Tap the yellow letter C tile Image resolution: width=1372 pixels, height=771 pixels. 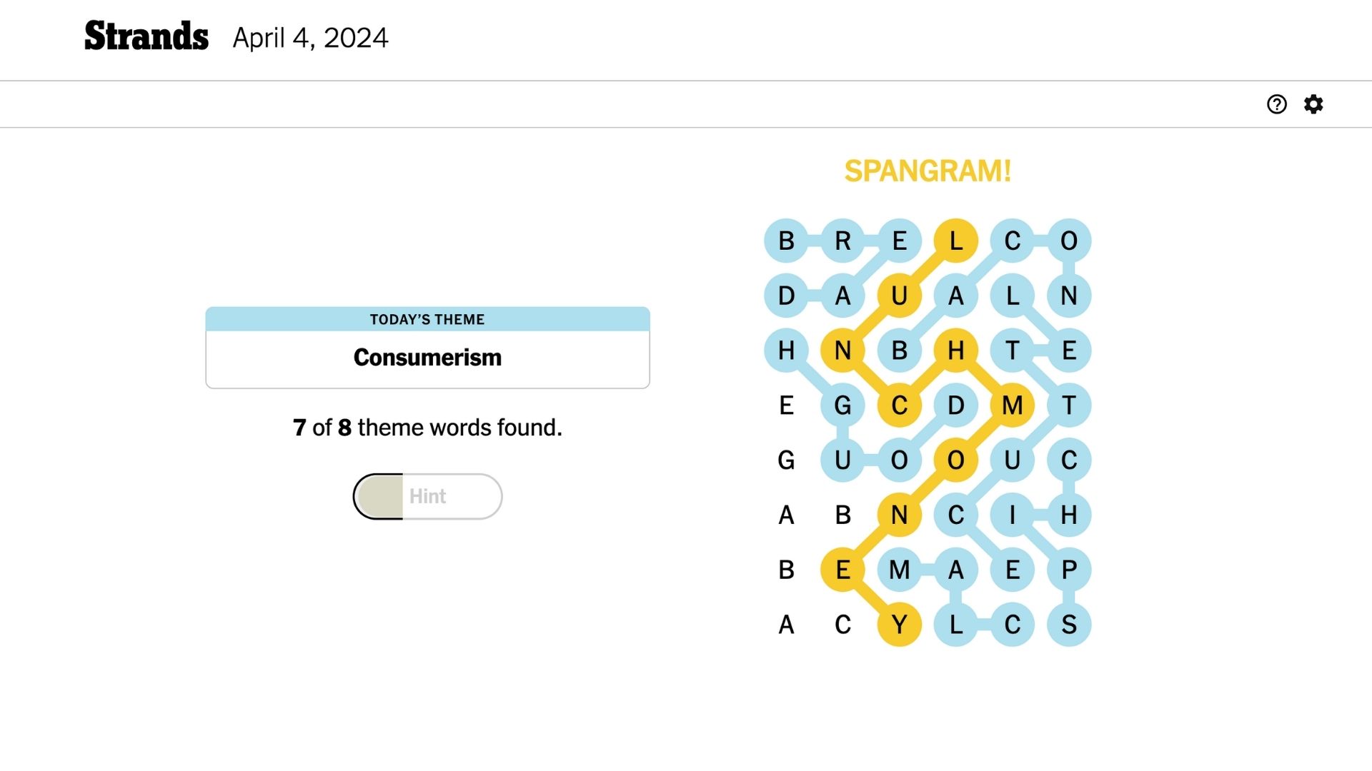click(899, 405)
